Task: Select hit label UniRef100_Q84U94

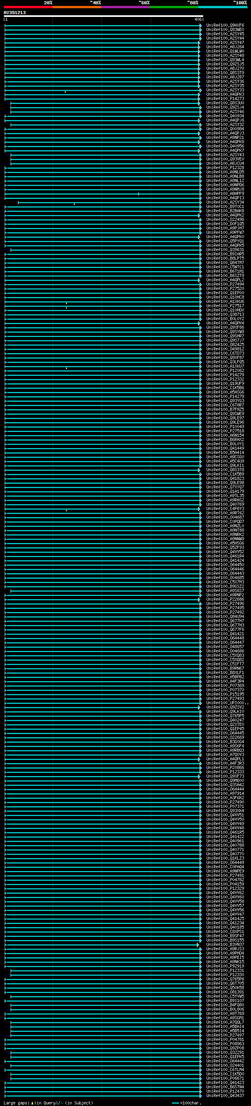Action: pos(225,616)
